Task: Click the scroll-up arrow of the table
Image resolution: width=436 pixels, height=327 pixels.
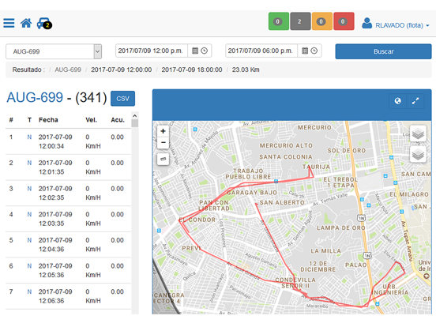Action: point(135,115)
